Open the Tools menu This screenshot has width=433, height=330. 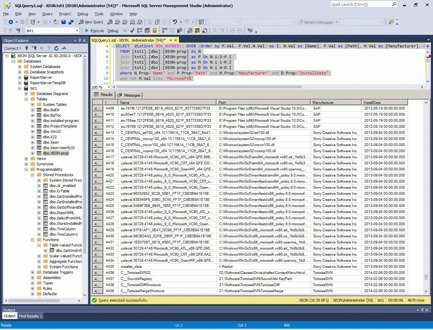pos(99,14)
